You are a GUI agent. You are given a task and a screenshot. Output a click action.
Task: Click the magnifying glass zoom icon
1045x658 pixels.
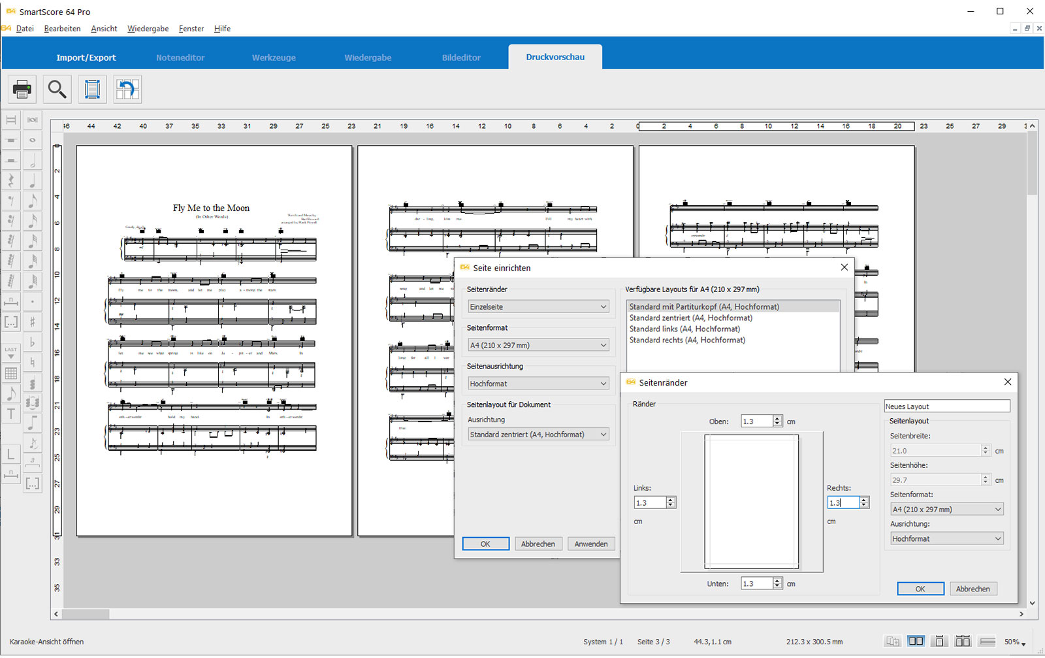pos(57,89)
